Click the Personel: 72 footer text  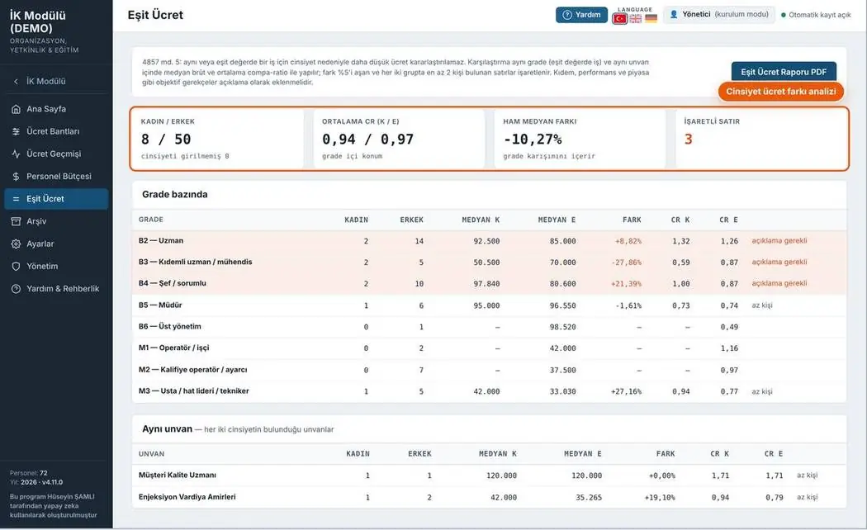click(x=28, y=473)
